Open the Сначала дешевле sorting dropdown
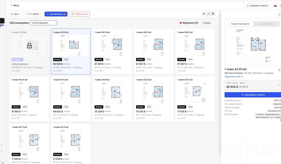 tap(44, 23)
